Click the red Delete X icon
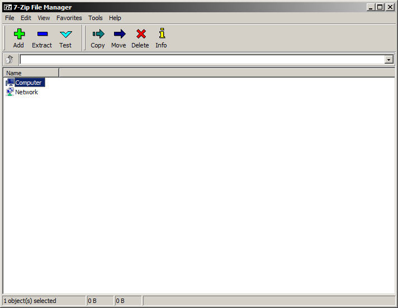398x308 pixels. (x=141, y=33)
